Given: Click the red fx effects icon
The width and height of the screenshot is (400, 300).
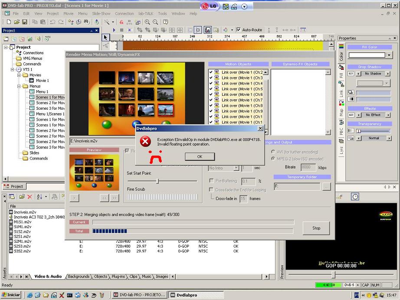Looking at the screenshot, I should (x=121, y=22).
